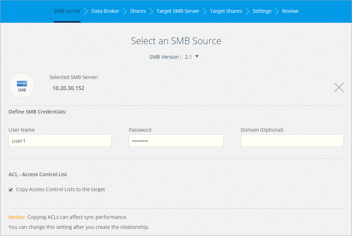Go to the SMB Server step
Viewport: 352px width, 236px height.
(x=67, y=11)
